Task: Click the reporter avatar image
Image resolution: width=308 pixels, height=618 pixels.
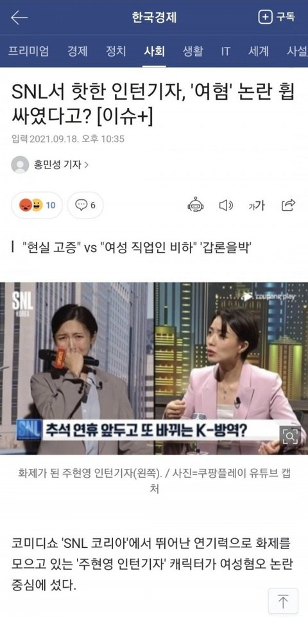Action: [x=20, y=165]
